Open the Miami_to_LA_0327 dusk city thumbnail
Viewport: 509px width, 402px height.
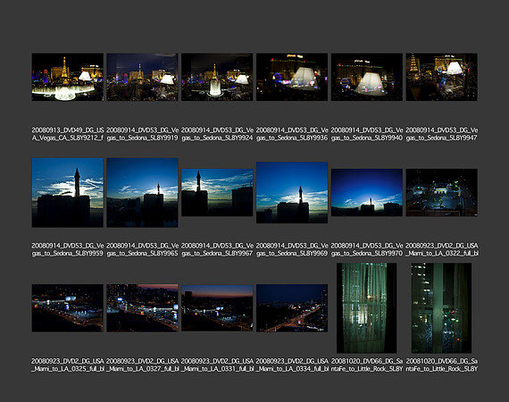pos(142,308)
